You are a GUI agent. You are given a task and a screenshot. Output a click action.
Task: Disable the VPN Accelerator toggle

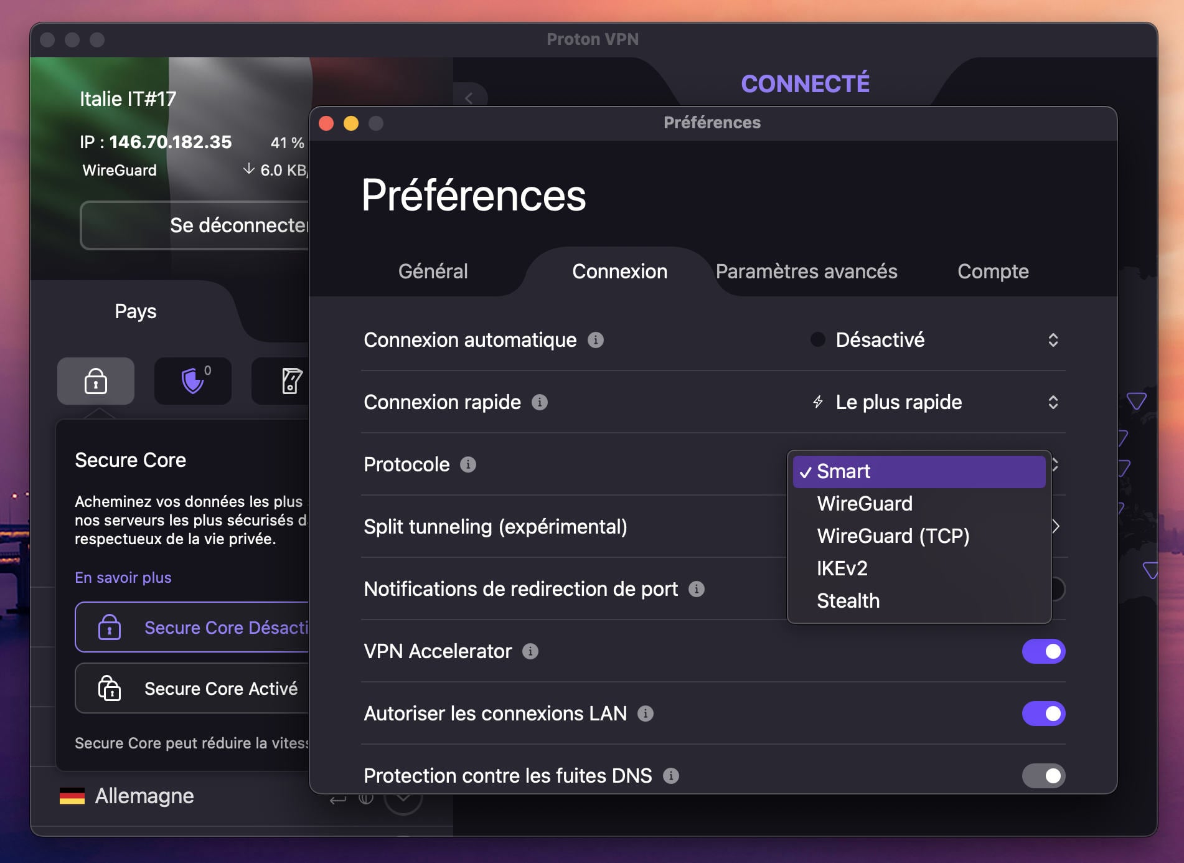pos(1043,651)
